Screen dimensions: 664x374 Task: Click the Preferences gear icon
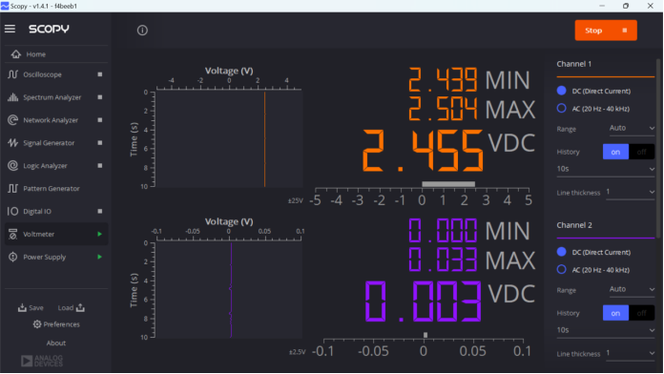(37, 324)
